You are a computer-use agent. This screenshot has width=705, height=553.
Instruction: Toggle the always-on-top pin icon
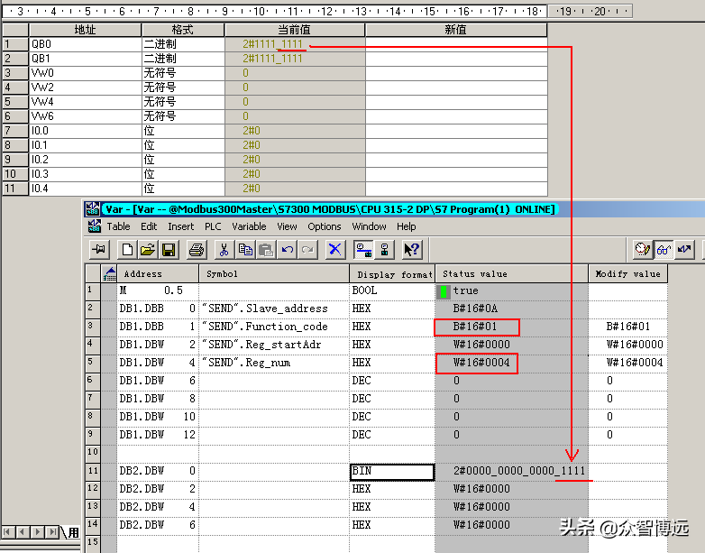pyautogui.click(x=98, y=250)
